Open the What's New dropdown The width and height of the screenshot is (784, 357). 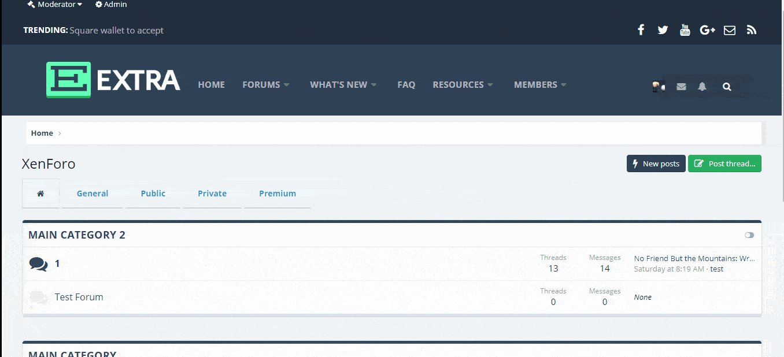coord(343,85)
